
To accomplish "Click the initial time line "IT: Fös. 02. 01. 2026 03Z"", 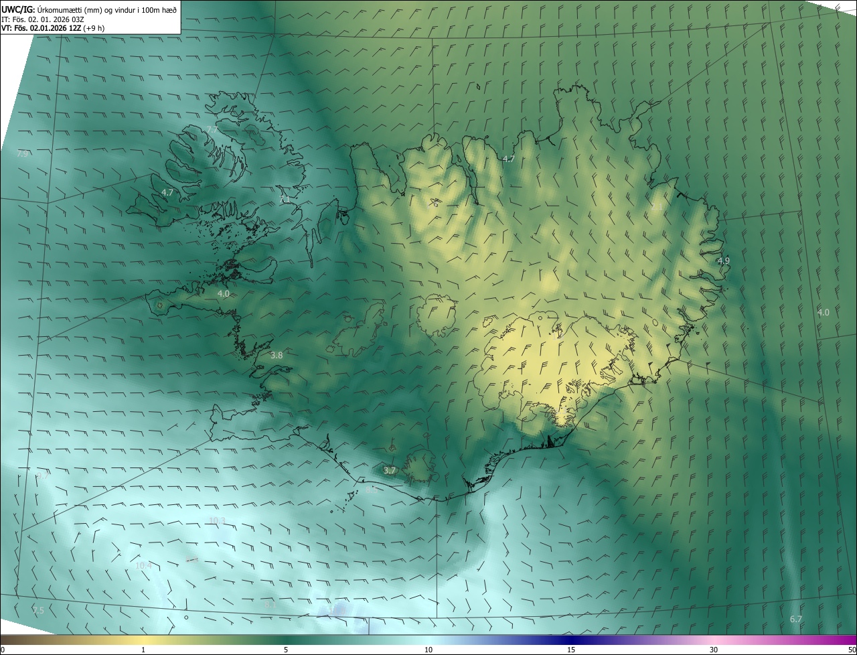I will tap(44, 19).
